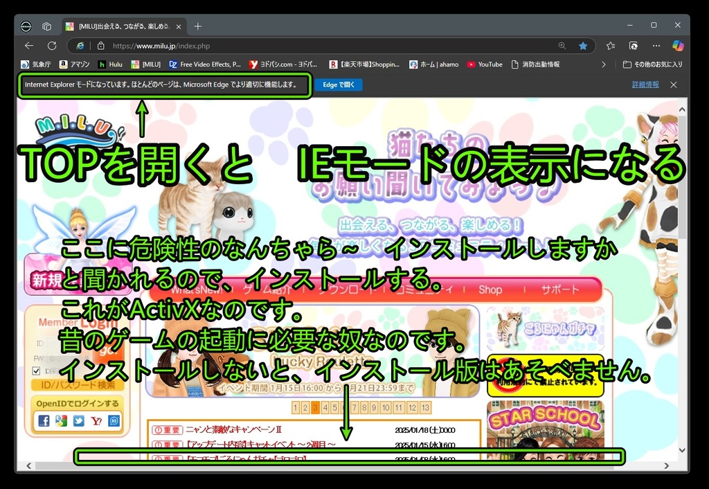Open Free Video Effects bookmark
This screenshot has height=489, width=709.
205,64
